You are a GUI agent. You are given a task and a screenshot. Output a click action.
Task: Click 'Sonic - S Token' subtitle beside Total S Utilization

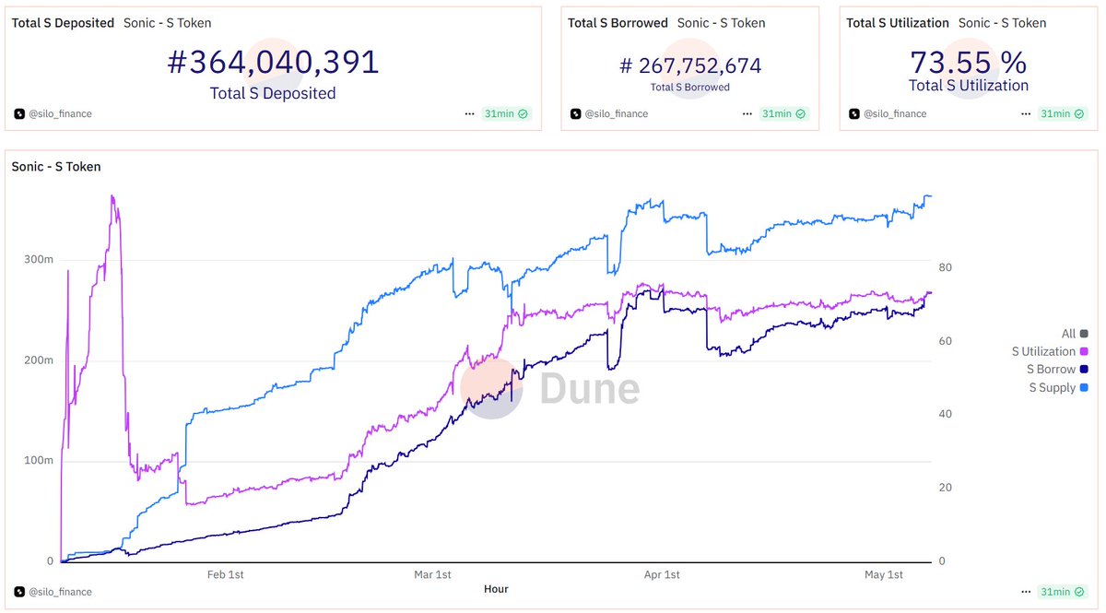1003,23
